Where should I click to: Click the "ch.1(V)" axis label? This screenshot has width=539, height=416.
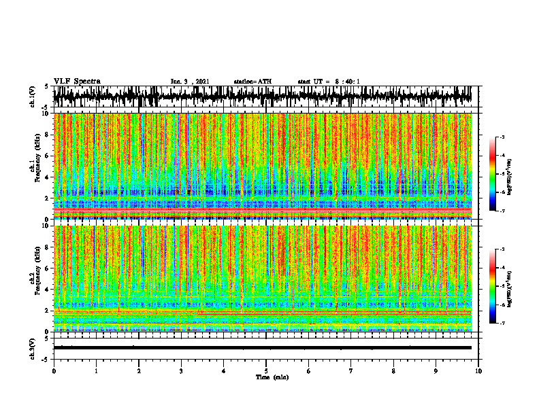pyautogui.click(x=33, y=97)
